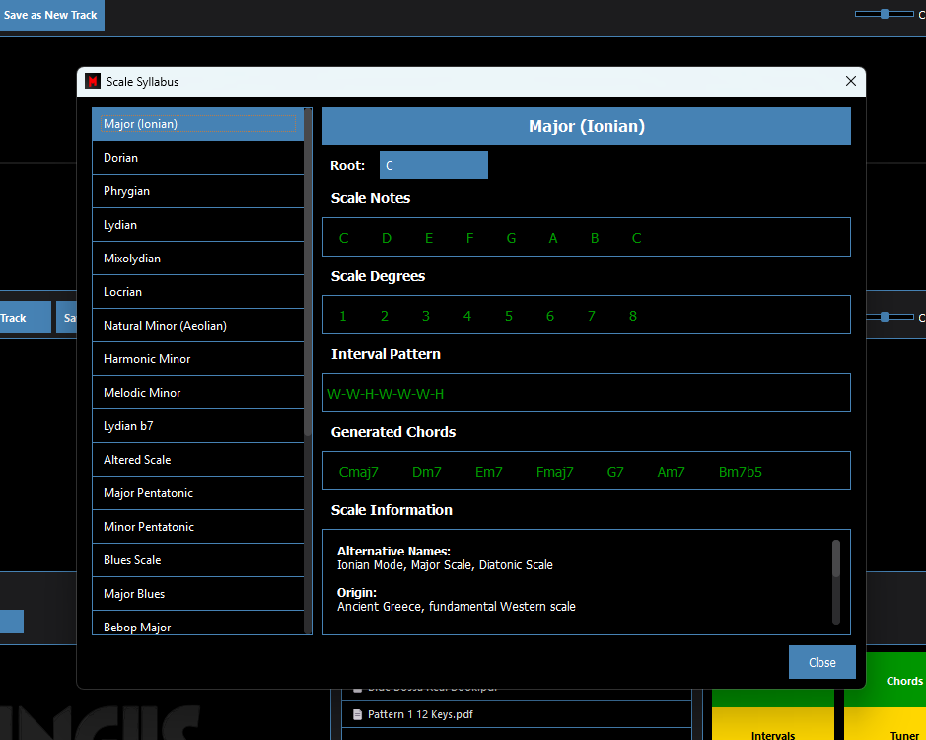Select Phrygian scale in the list

(197, 191)
